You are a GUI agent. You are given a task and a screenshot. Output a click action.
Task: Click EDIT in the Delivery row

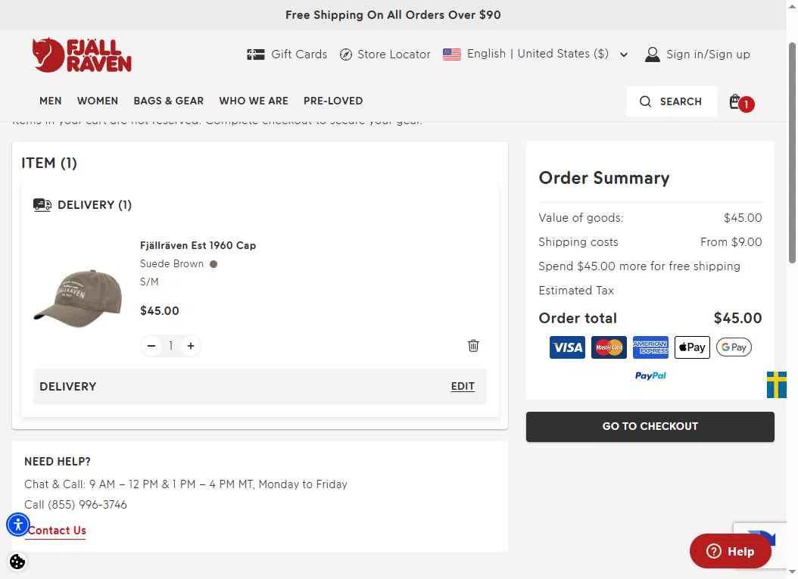click(x=463, y=387)
